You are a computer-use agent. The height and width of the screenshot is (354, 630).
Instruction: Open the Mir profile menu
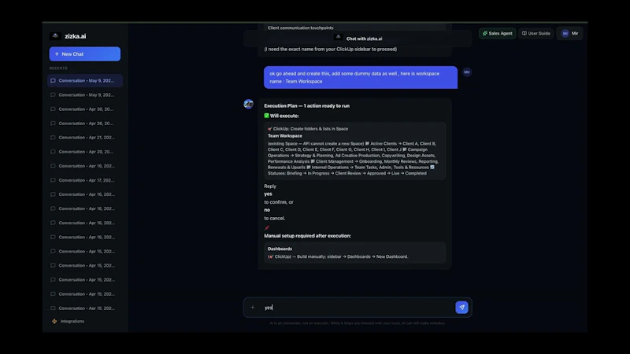point(569,33)
